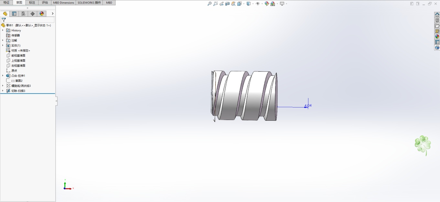Open the Design Library in task pane

click(x=437, y=20)
